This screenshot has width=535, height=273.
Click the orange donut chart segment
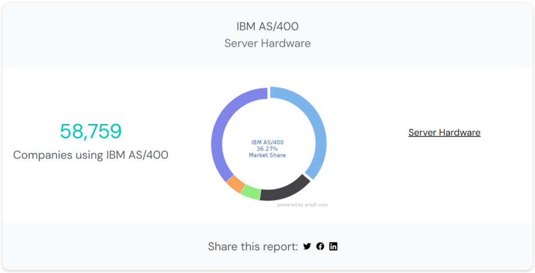(x=235, y=184)
